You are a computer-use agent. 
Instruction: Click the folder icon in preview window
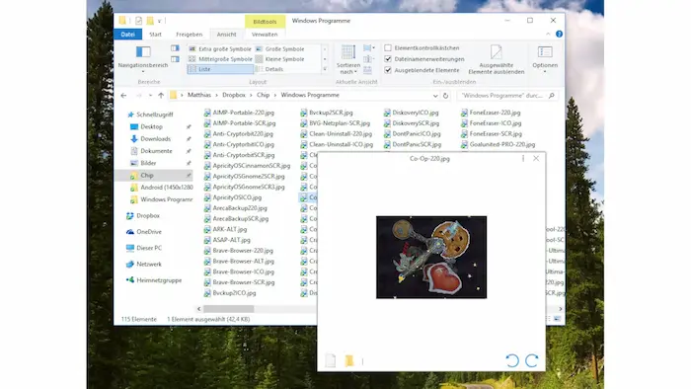(349, 360)
